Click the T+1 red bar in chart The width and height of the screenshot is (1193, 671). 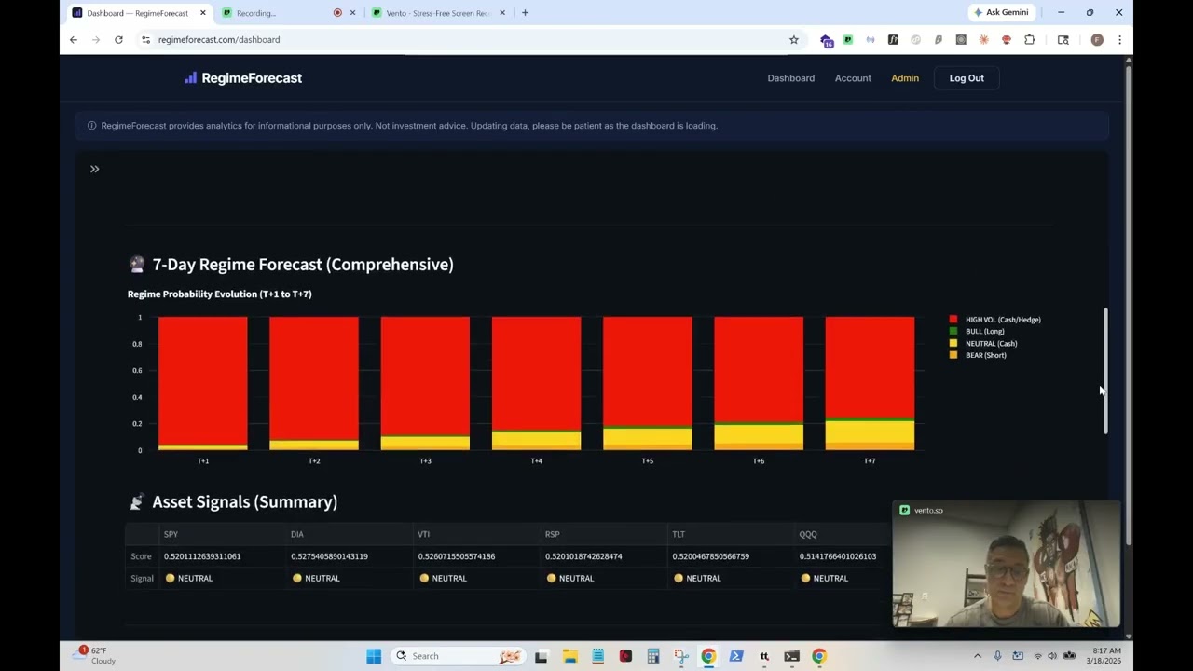coord(202,380)
